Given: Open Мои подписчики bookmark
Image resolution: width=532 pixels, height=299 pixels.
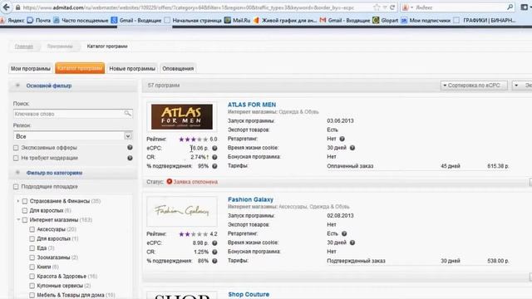Looking at the screenshot, I should [426, 20].
